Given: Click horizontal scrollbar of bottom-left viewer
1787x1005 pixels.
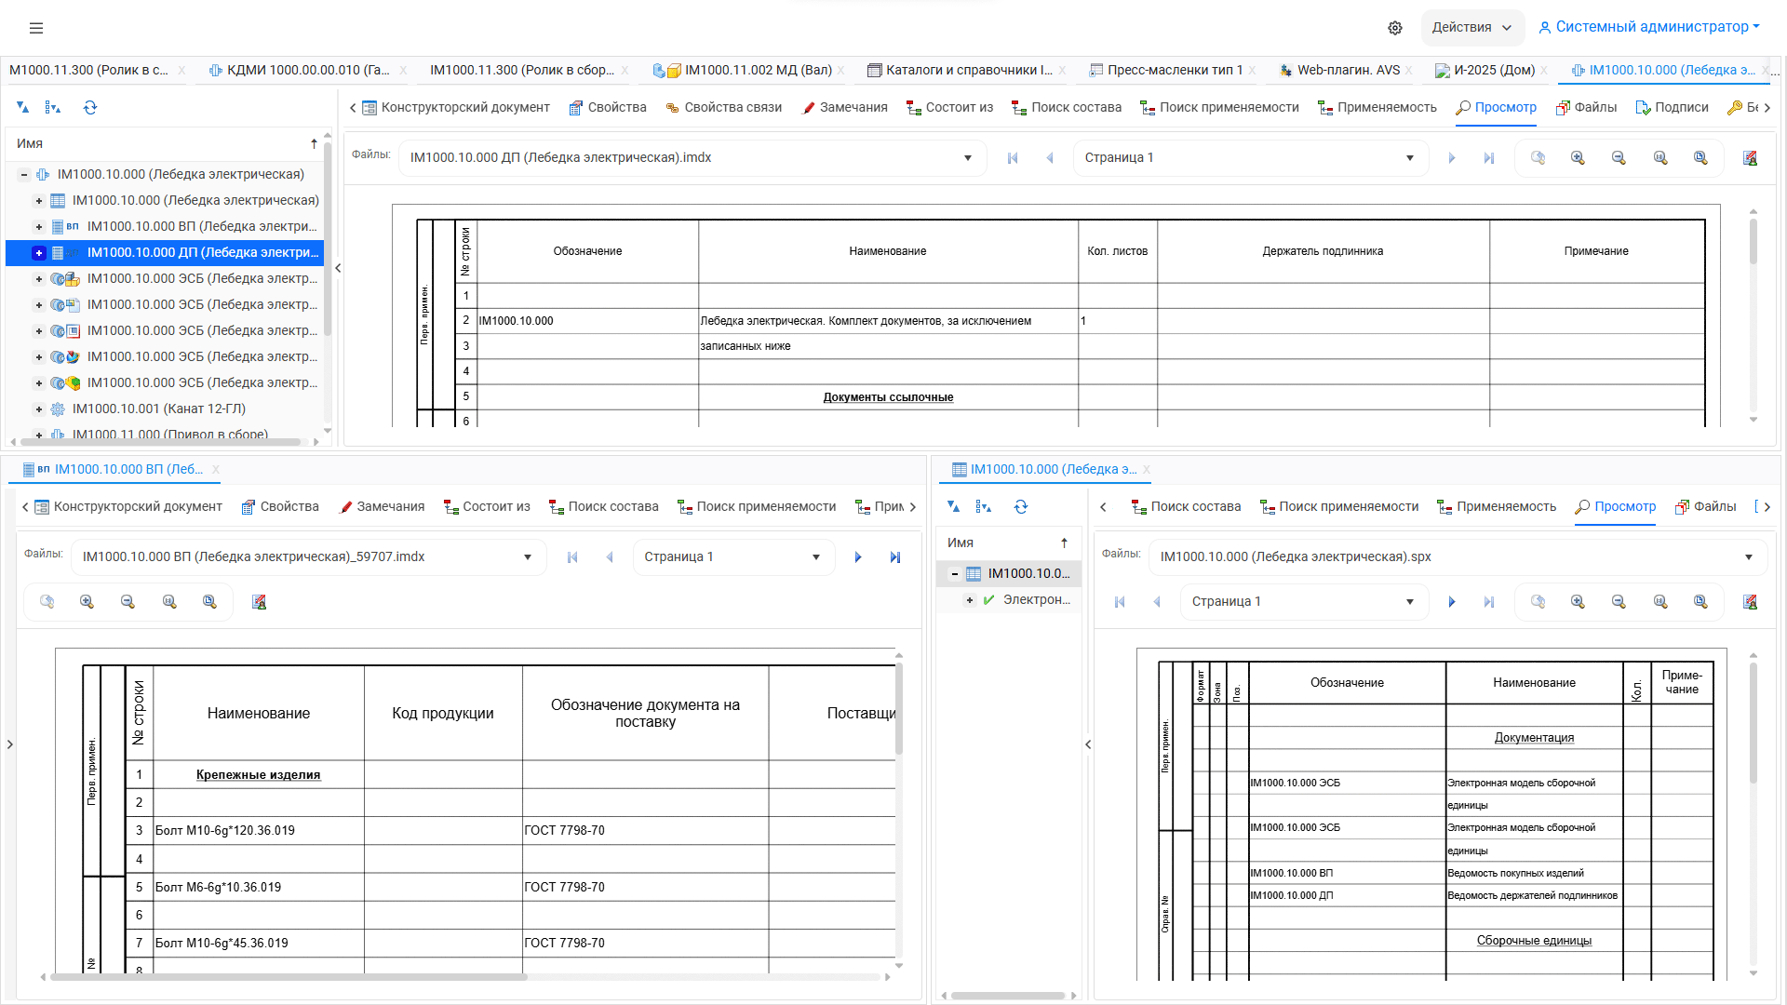Looking at the screenshot, I should (x=289, y=977).
